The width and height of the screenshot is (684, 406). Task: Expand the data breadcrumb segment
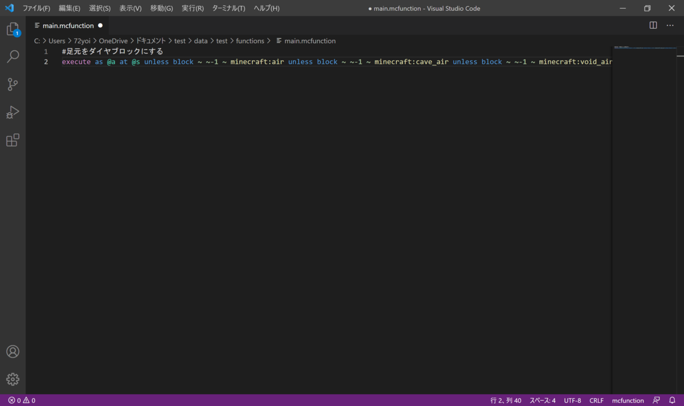tap(201, 41)
